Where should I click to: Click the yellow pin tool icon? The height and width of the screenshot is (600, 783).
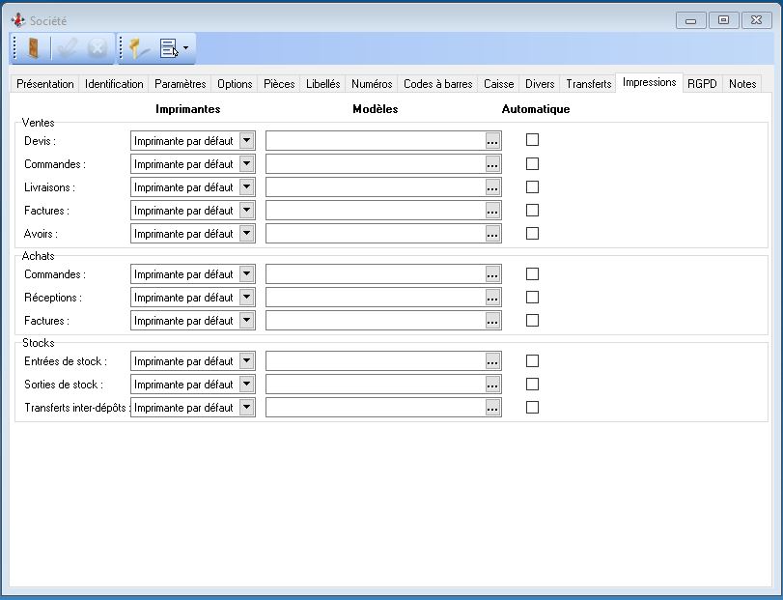click(140, 48)
